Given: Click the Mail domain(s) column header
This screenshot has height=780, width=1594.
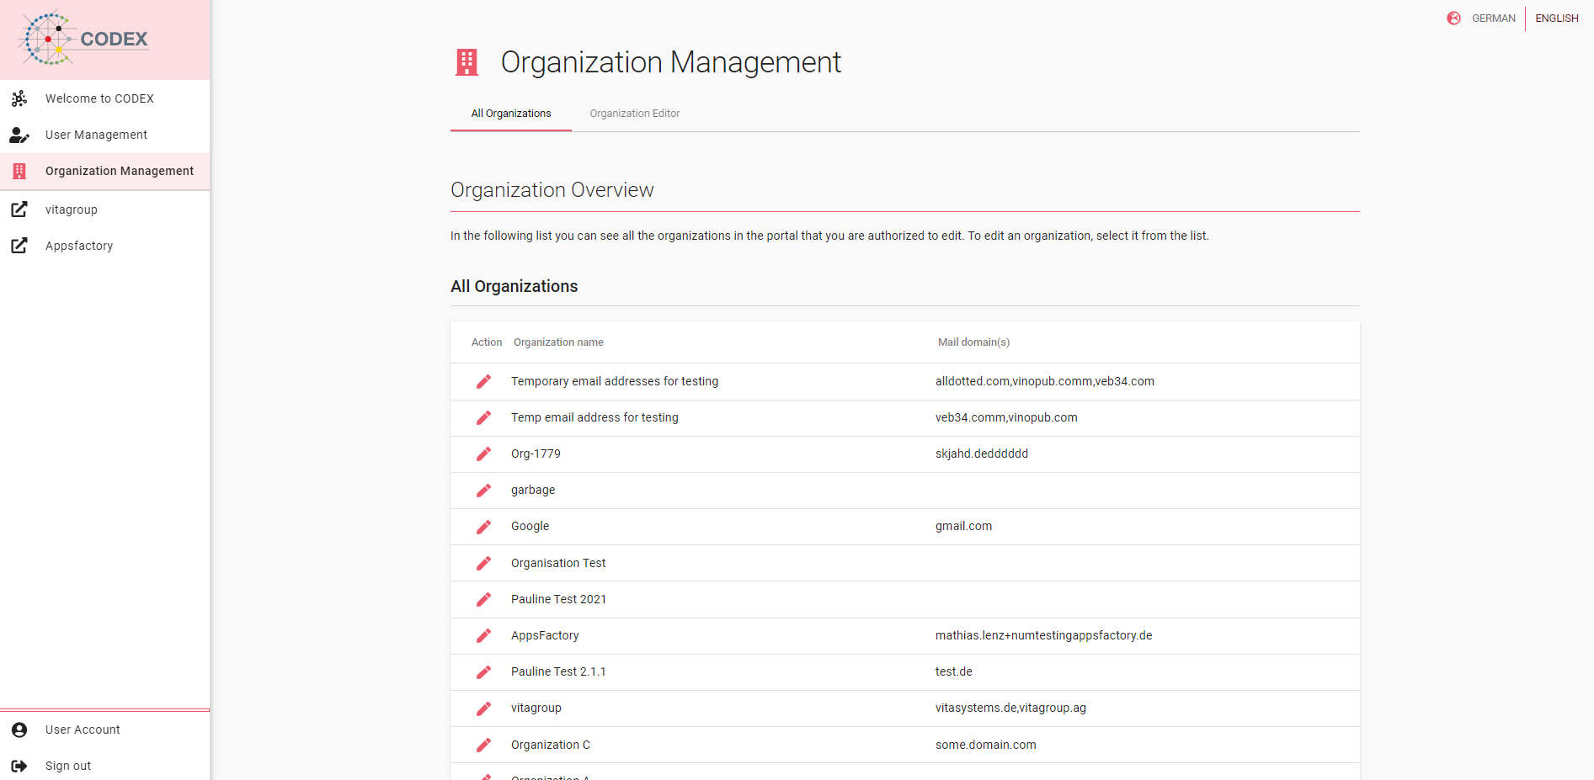Looking at the screenshot, I should (973, 342).
